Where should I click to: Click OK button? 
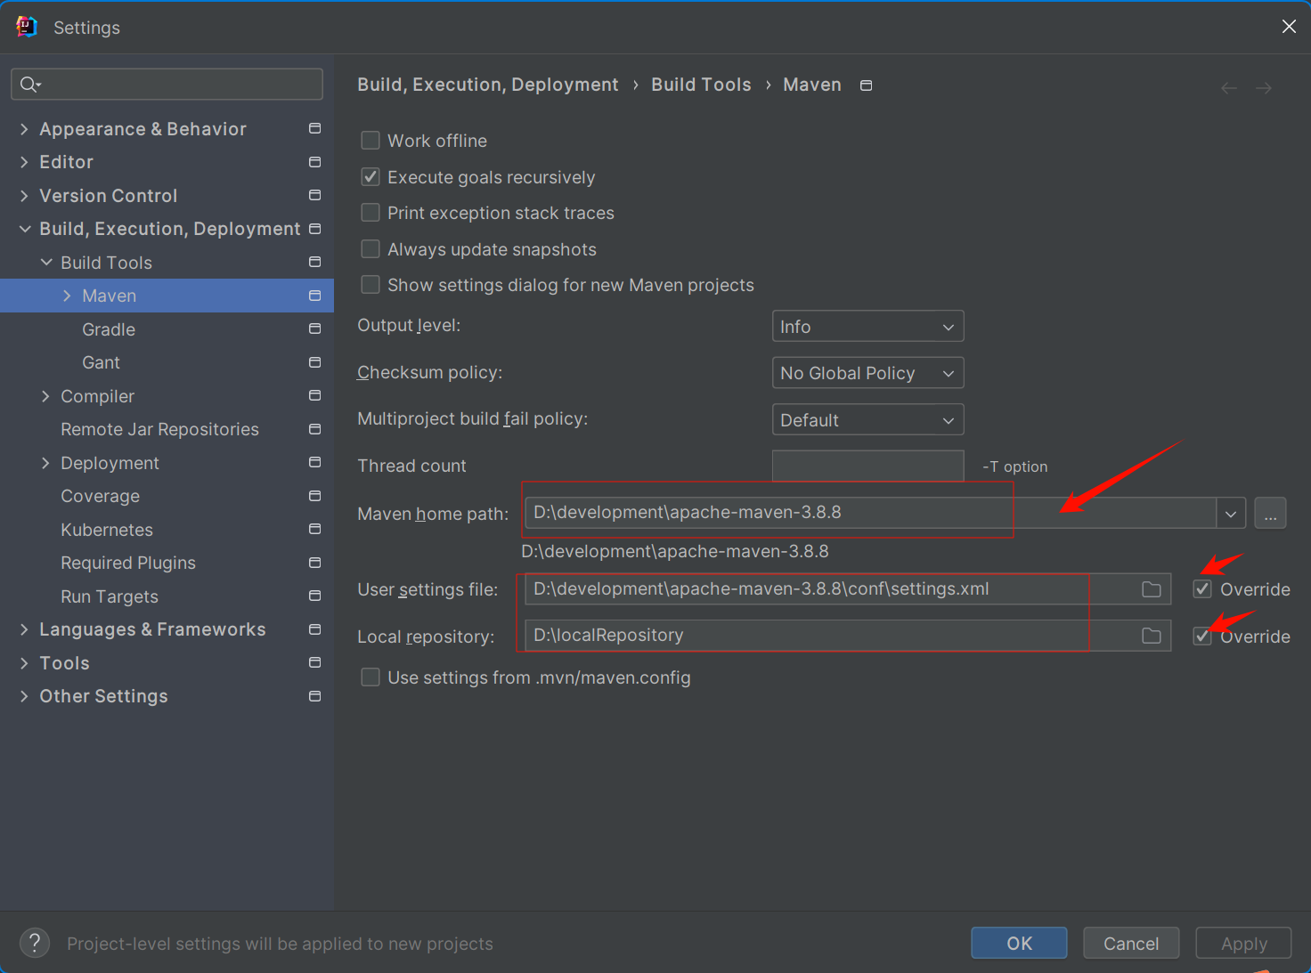[1019, 943]
